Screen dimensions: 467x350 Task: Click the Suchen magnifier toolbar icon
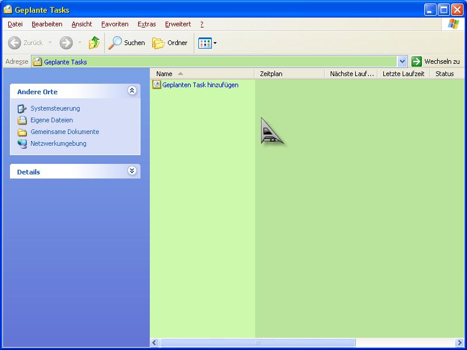pyautogui.click(x=115, y=43)
